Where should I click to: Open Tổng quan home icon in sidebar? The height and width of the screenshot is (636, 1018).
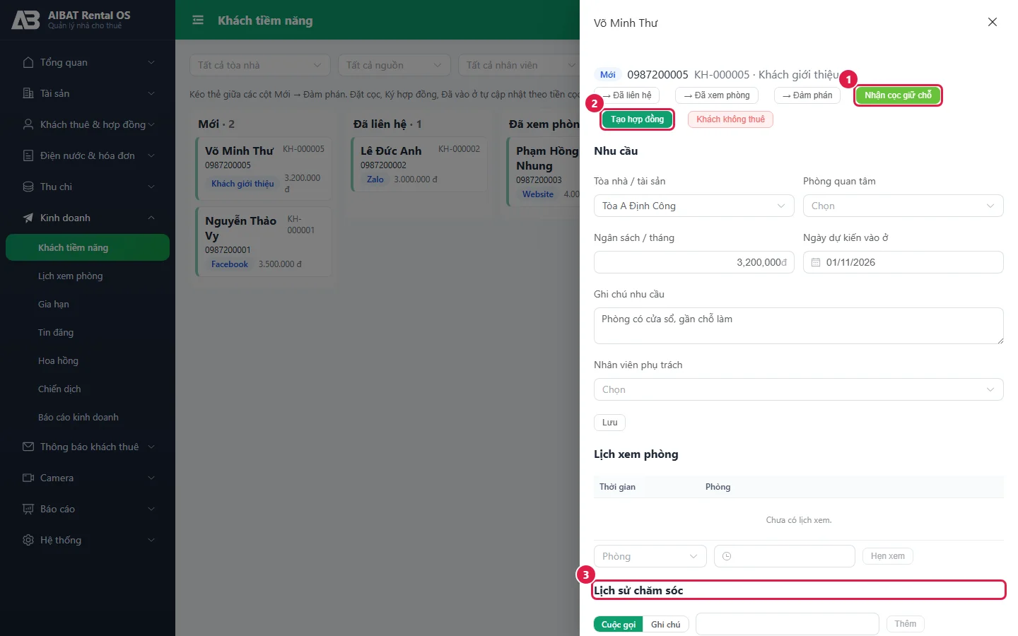(28, 62)
